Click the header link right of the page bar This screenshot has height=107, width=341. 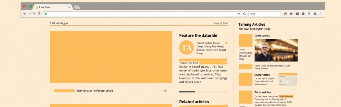[x=221, y=23]
